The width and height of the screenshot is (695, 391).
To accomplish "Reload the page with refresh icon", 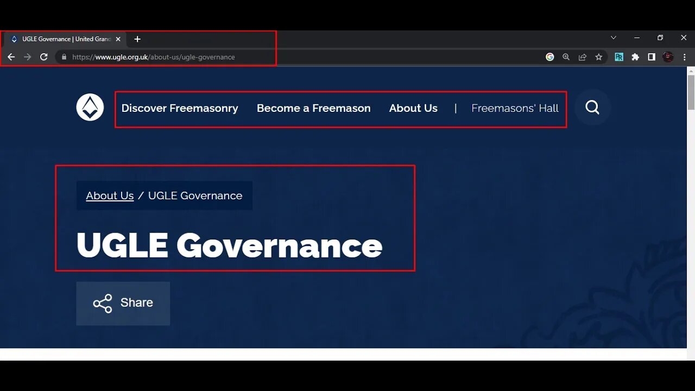I will tap(44, 57).
